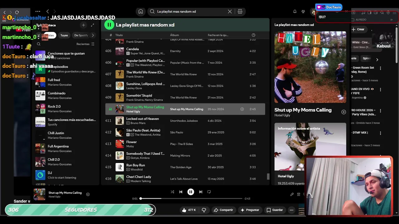Filter the library by De Spotify
Screen dimensions: 399x224
point(81,35)
